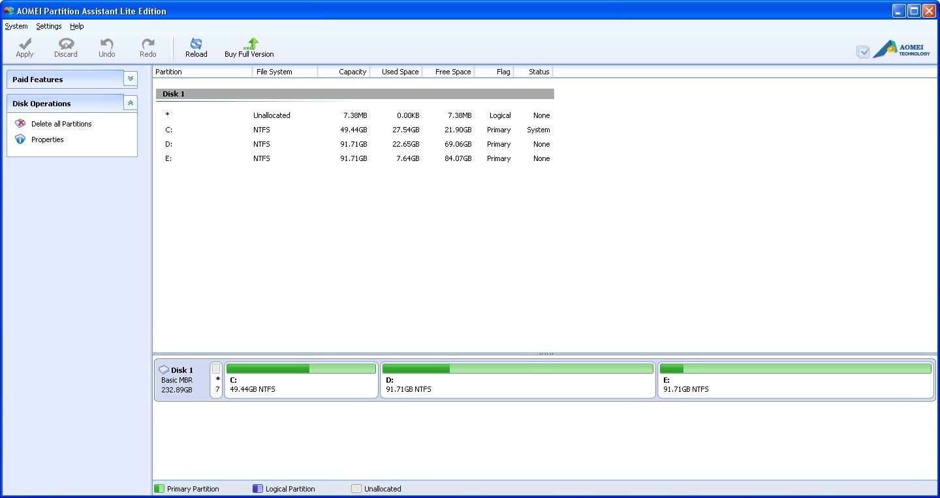Image resolution: width=940 pixels, height=498 pixels.
Task: Select the small unallocated block in disk map
Action: pyautogui.click(x=216, y=380)
